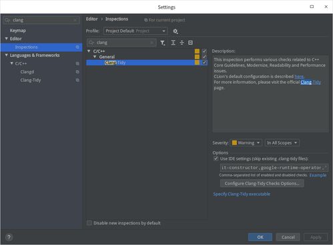Open the profile gear settings icon
333x245 pixels.
[176, 31]
